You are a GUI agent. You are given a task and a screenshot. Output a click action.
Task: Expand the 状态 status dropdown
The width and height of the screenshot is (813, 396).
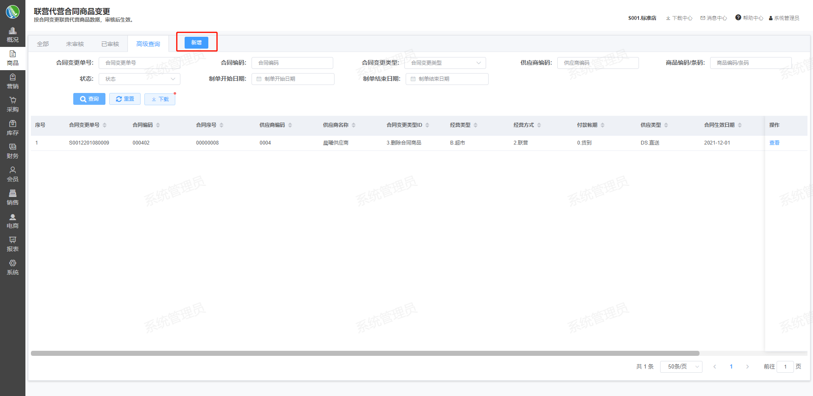click(x=139, y=79)
